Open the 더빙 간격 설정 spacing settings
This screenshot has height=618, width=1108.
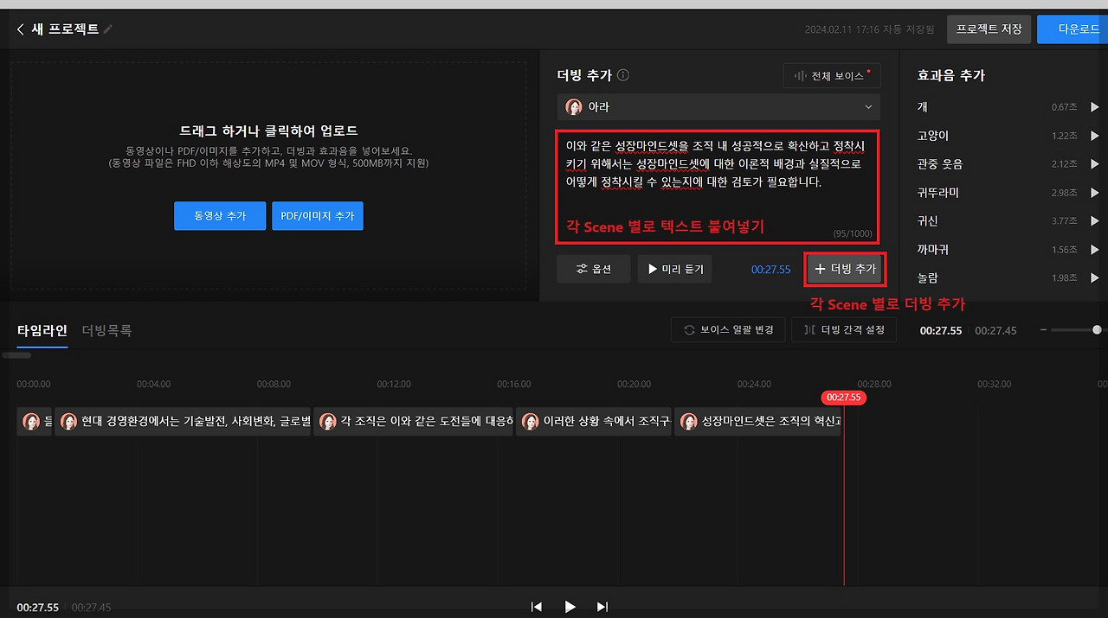click(844, 329)
